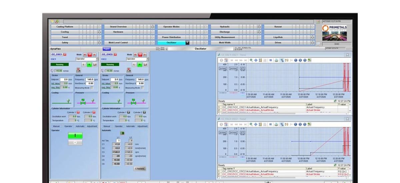Zoom in on the OSC1 trend chart
This screenshot has width=400, height=183.
(251, 60)
